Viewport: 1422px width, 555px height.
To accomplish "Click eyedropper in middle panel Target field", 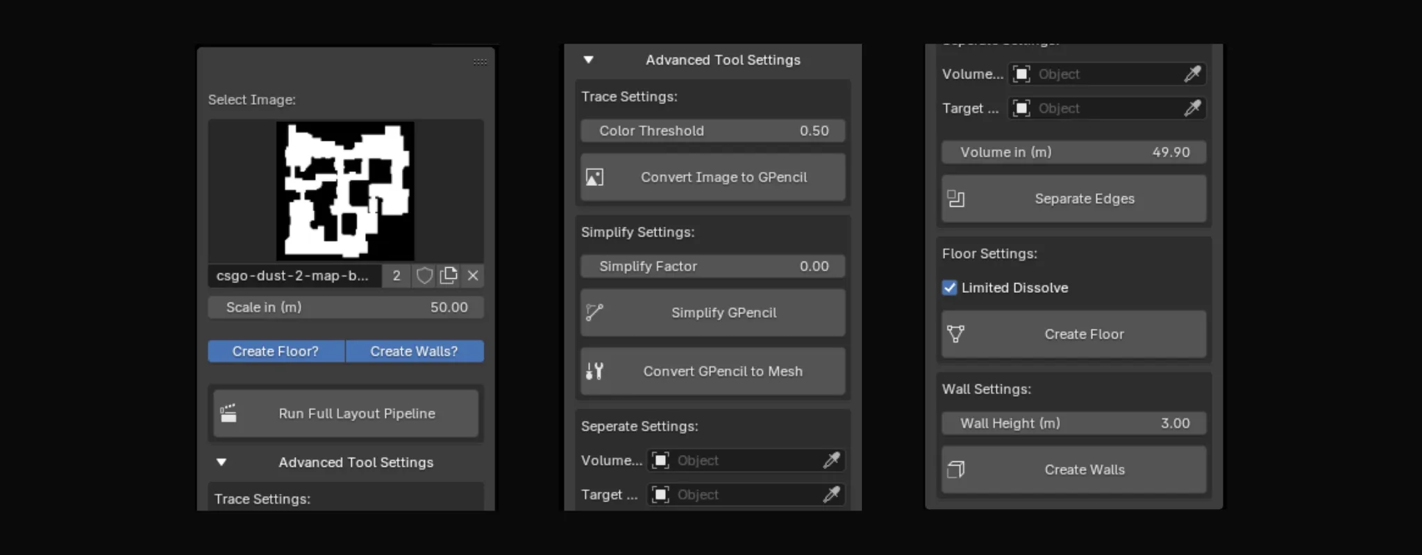I will [831, 495].
